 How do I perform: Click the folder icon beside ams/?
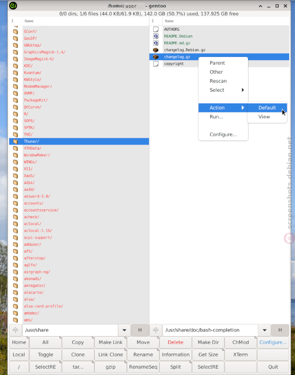(x=15, y=320)
